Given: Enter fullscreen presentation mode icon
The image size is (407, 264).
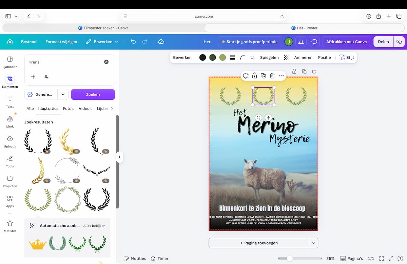Looking at the screenshot, I should 391,258.
